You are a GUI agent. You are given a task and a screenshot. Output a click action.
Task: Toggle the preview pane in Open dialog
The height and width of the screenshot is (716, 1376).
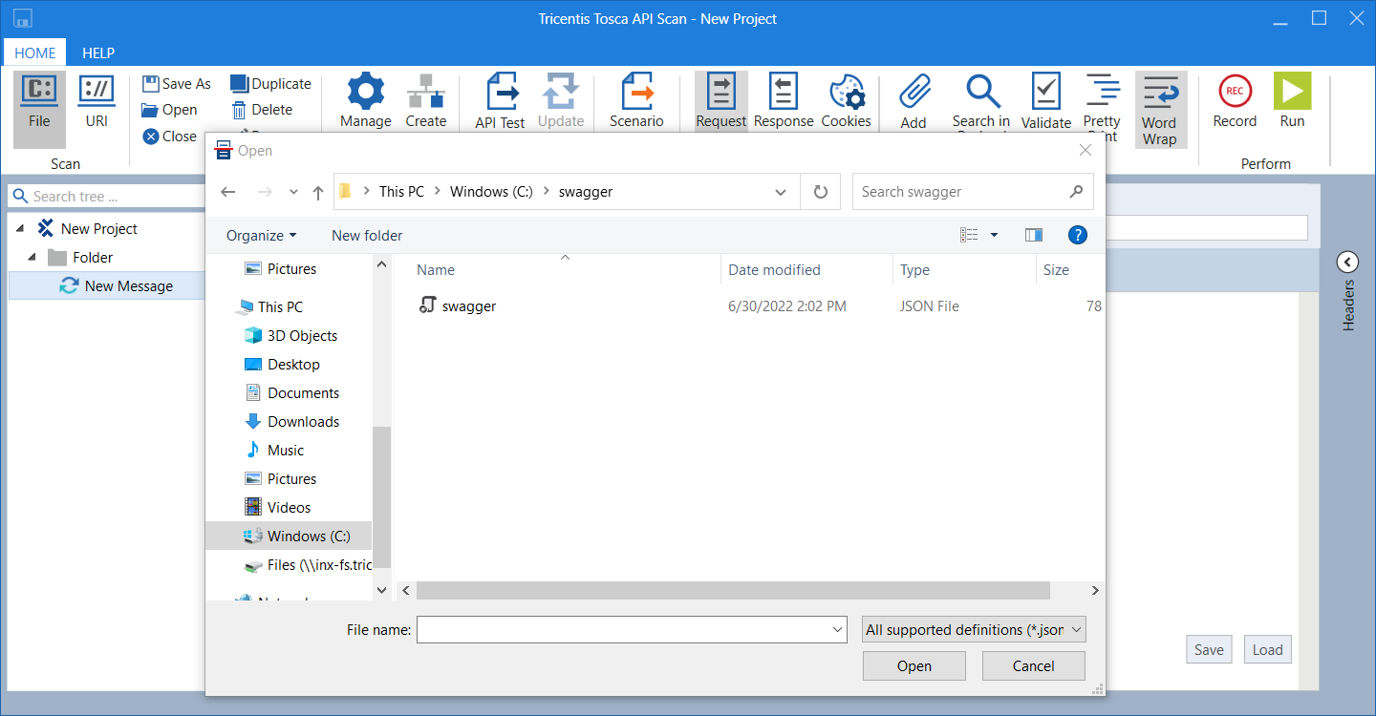pyautogui.click(x=1033, y=235)
